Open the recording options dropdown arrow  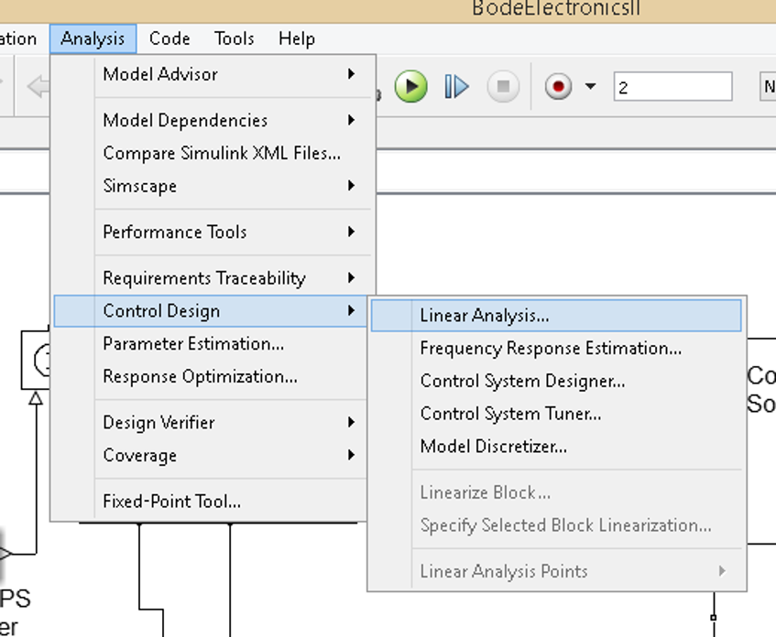(x=591, y=85)
